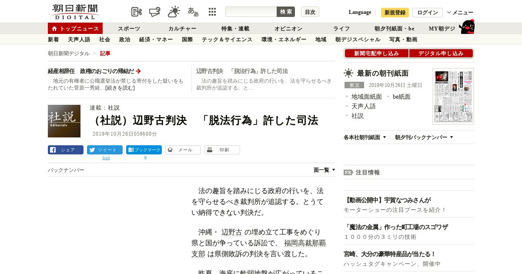The image size is (522, 274).
Task: Click the Asahi Shimbun Digital logo
Action: [x=75, y=12]
